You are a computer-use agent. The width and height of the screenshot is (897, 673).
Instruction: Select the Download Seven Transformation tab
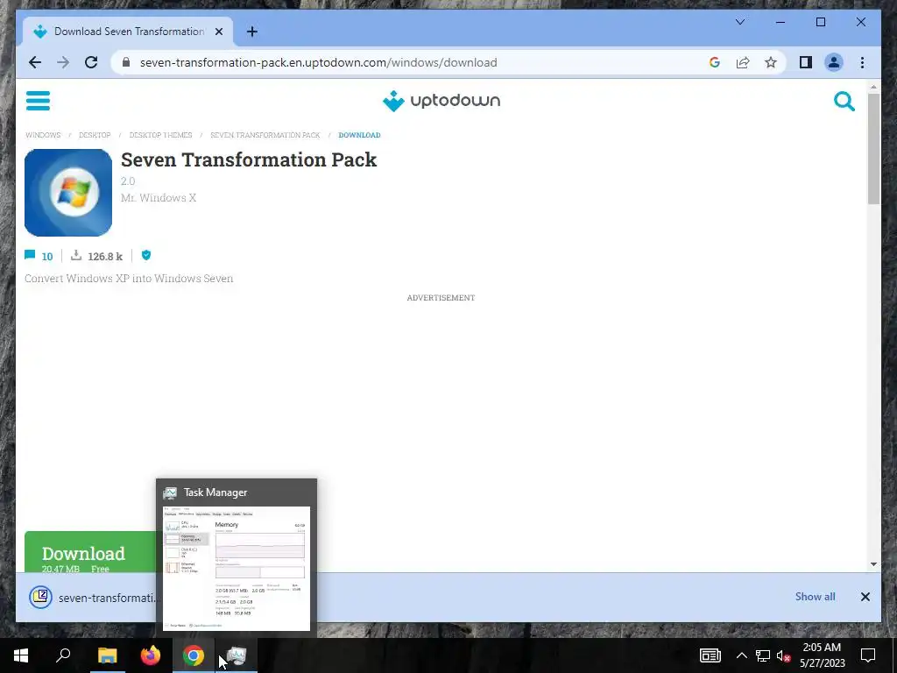[x=128, y=32]
